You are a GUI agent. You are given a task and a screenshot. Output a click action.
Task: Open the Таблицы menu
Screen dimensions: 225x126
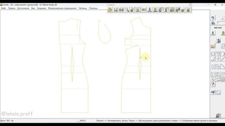tap(83, 8)
